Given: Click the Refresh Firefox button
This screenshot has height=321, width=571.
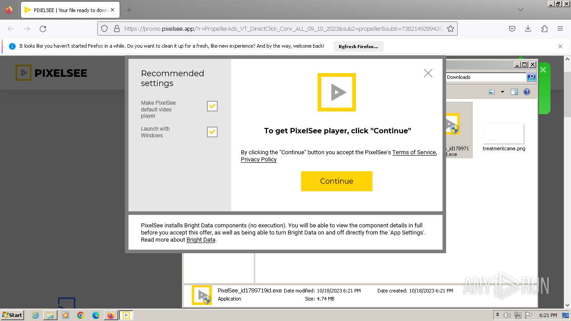Looking at the screenshot, I should (358, 46).
